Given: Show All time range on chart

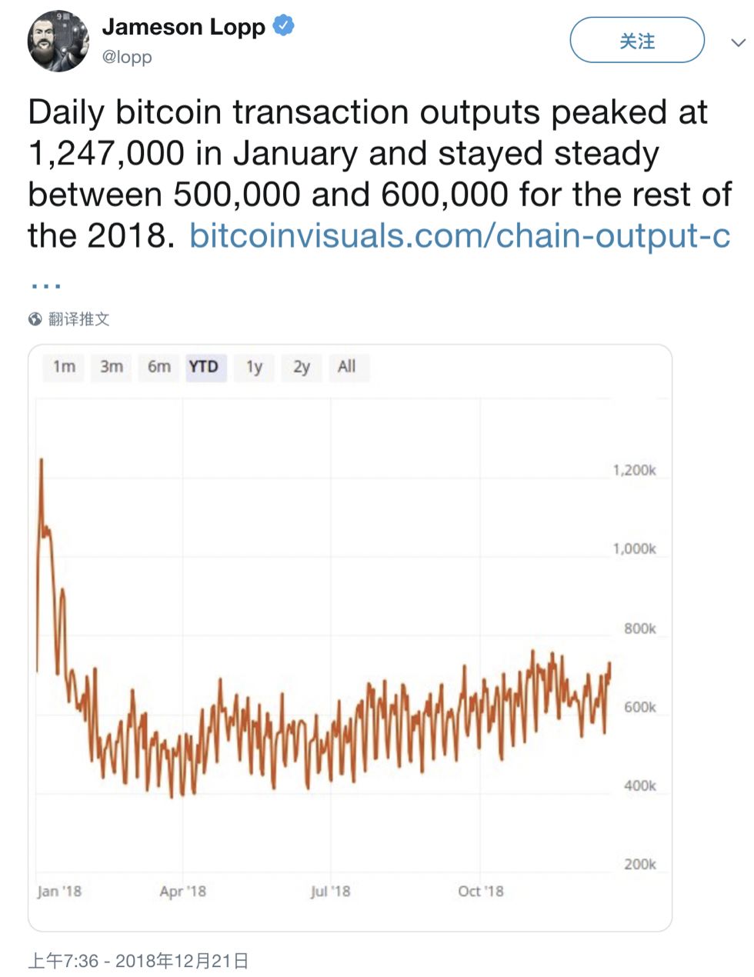Looking at the screenshot, I should pyautogui.click(x=346, y=367).
